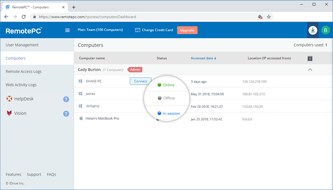Click the Vision fox icon
The height and width of the screenshot is (190, 333).
[9, 113]
